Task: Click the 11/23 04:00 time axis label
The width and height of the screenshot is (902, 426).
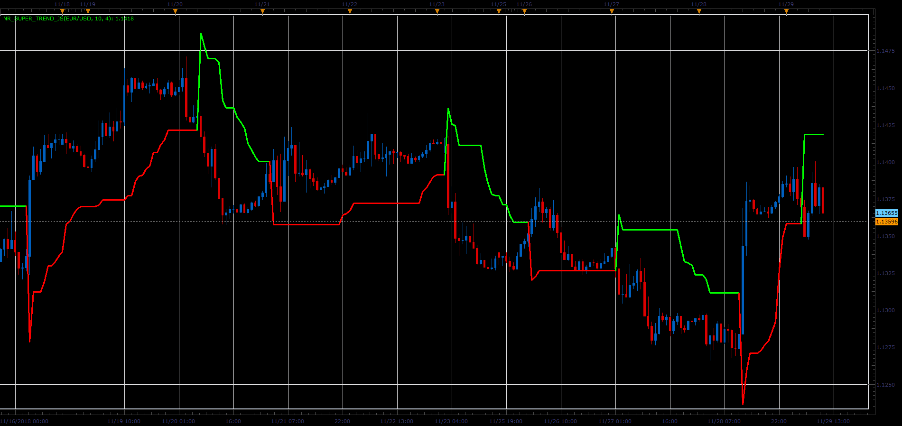Action: coord(451,421)
